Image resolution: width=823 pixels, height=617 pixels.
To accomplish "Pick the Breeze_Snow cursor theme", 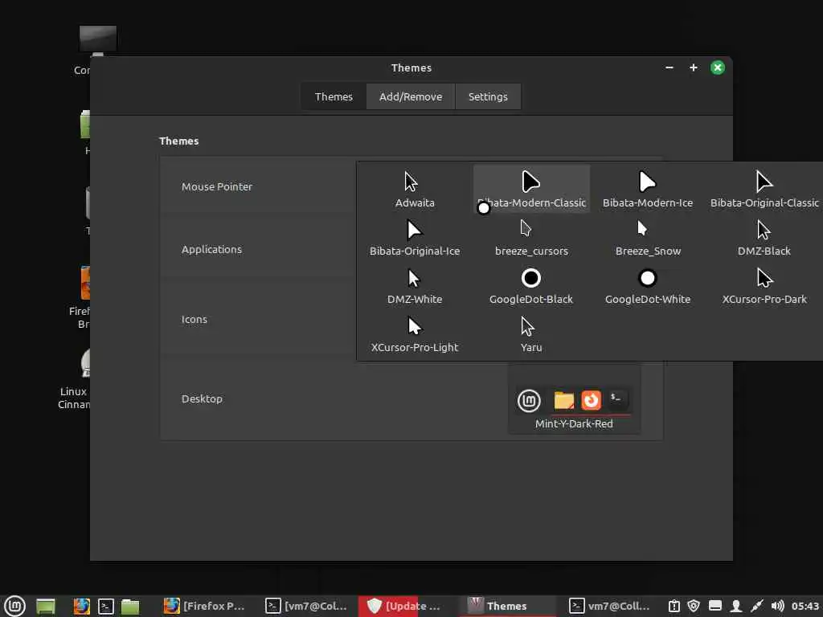I will [x=648, y=238].
